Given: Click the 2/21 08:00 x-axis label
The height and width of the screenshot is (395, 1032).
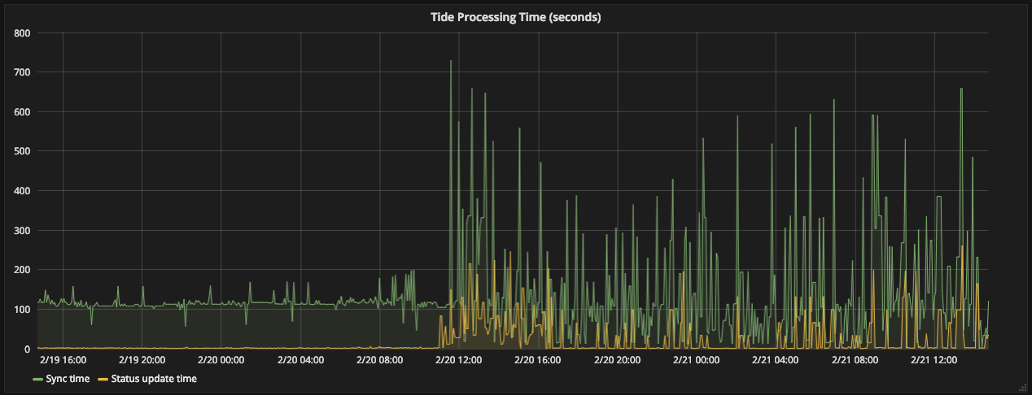Looking at the screenshot, I should coord(854,359).
